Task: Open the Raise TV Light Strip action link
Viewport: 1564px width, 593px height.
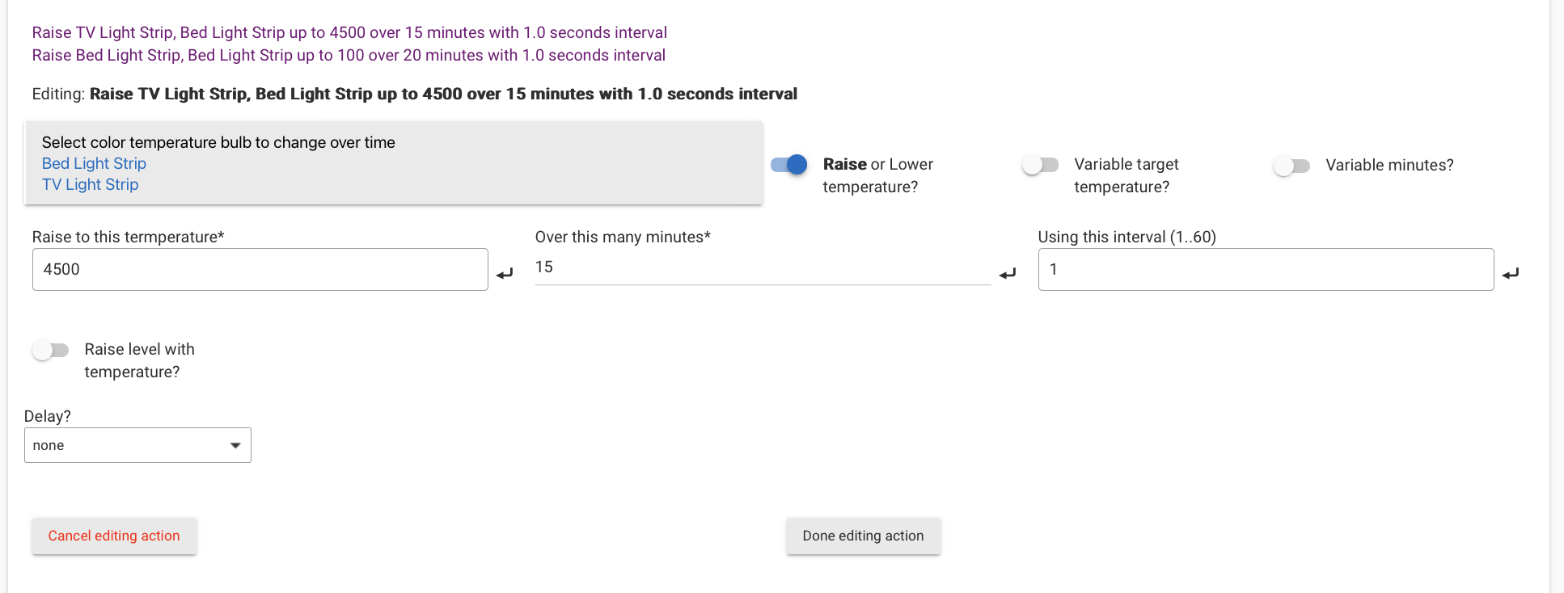Action: [349, 32]
